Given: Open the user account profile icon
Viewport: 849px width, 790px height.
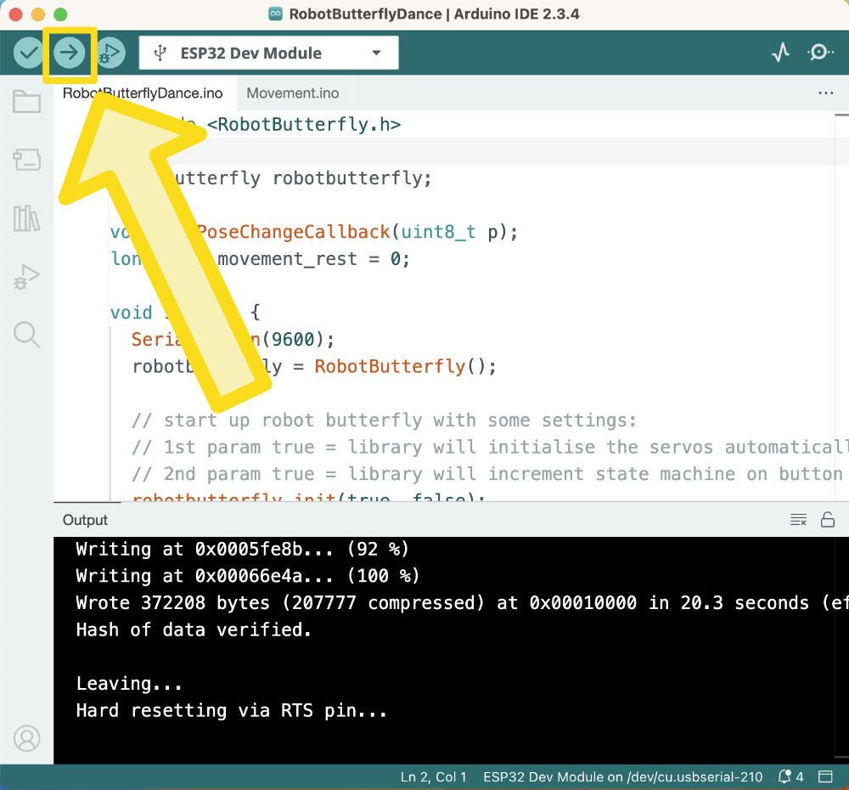Looking at the screenshot, I should (x=26, y=738).
